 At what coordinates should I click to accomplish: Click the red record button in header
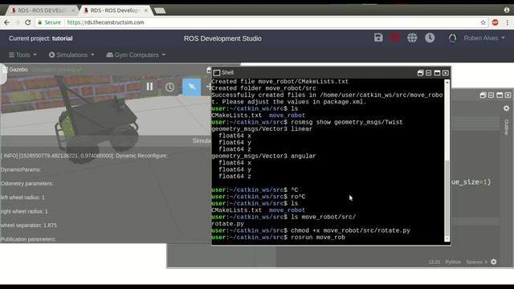394,38
